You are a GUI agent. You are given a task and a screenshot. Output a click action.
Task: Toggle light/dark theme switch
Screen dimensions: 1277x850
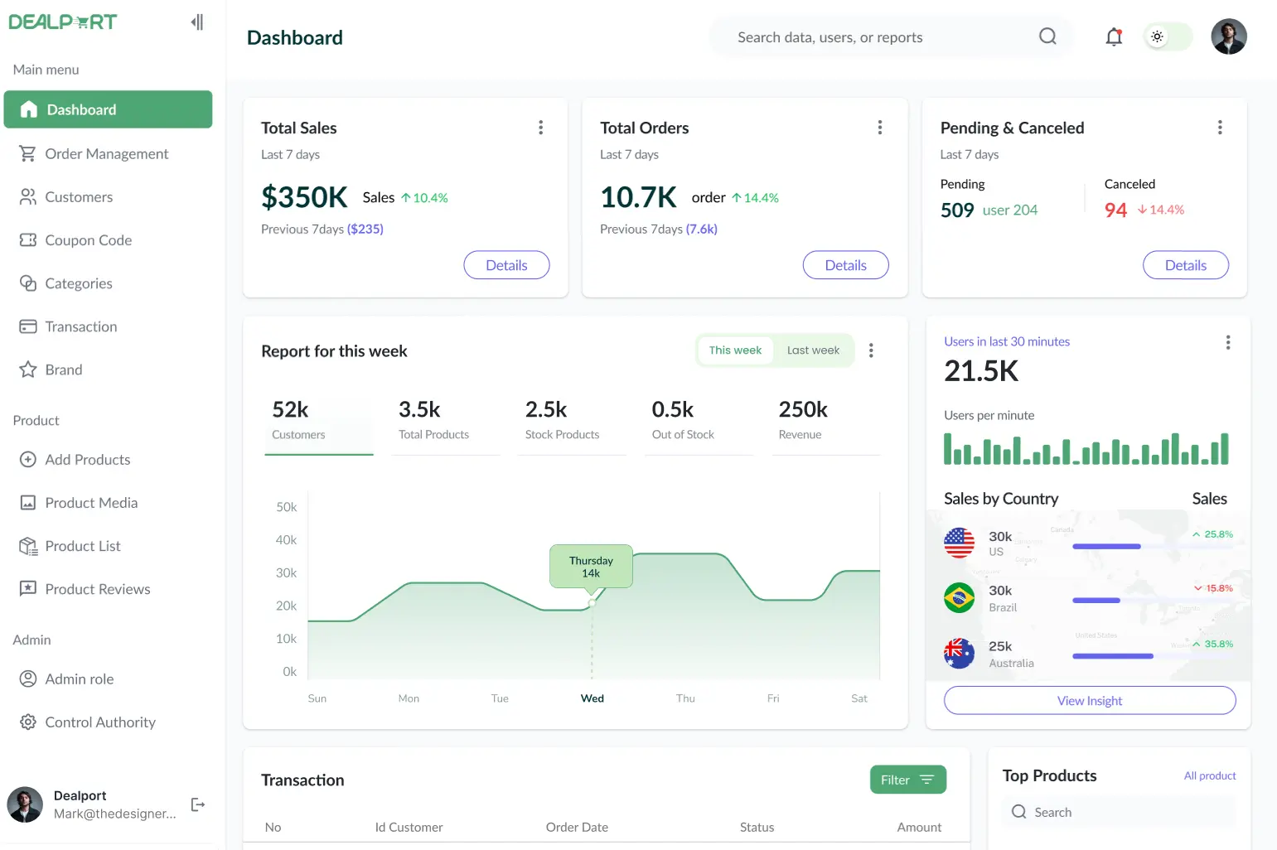point(1158,36)
